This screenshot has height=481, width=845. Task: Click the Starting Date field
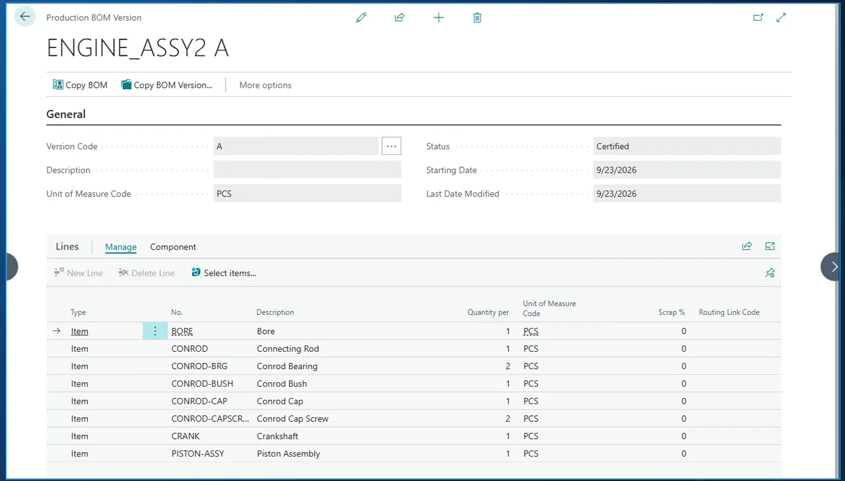687,170
